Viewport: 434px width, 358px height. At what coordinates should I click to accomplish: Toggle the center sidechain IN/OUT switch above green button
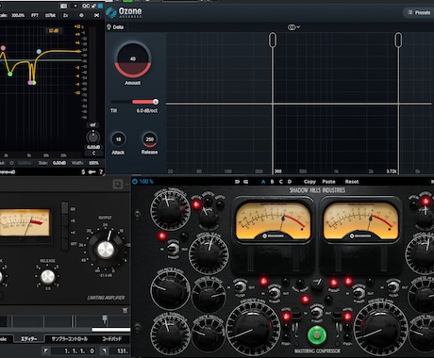pos(316,313)
